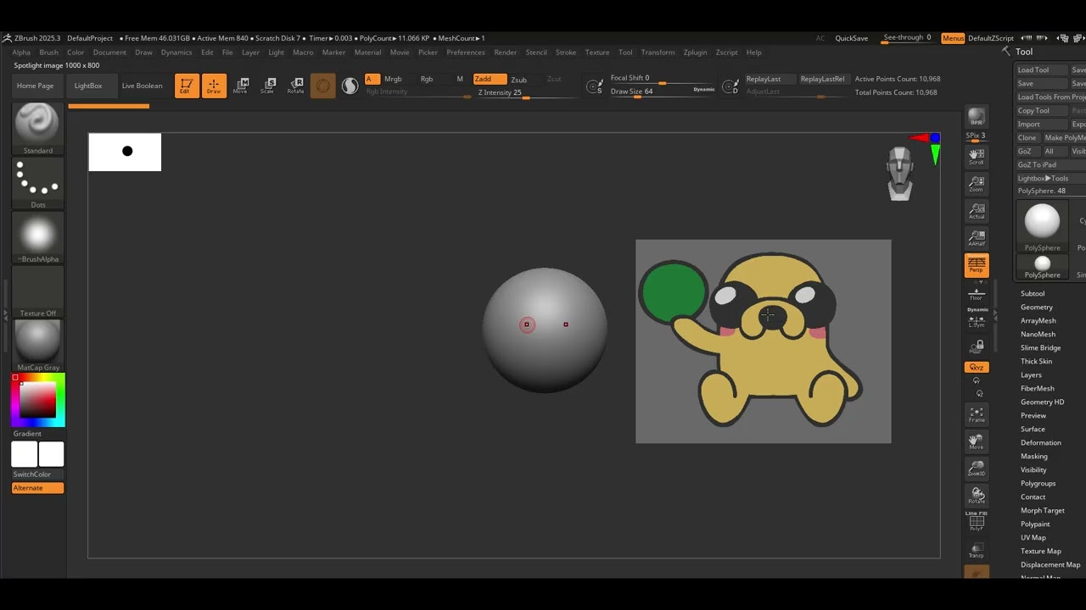Click the Gizmo 3D sphere icon

322,86
